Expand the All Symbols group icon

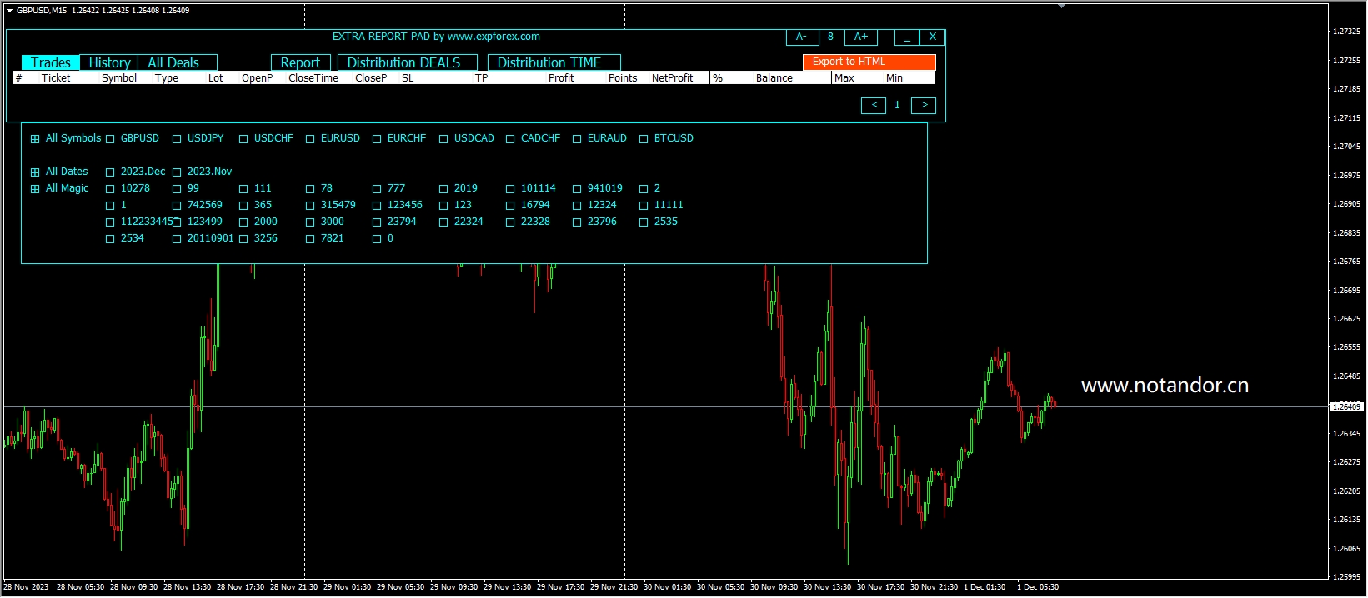(x=35, y=139)
